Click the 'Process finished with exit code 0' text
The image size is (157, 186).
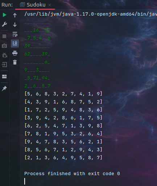72,174
